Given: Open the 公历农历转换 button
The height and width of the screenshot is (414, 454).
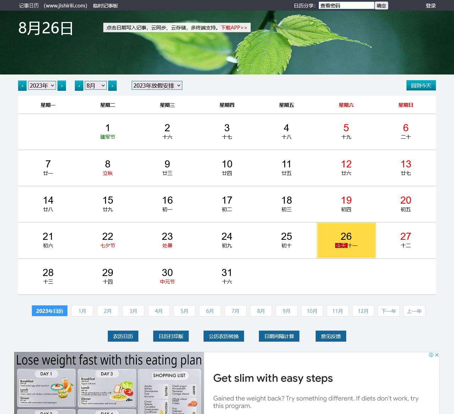Looking at the screenshot, I should [x=224, y=336].
